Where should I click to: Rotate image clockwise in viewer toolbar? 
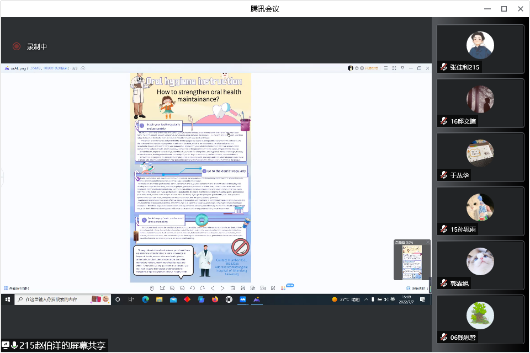coord(203,288)
